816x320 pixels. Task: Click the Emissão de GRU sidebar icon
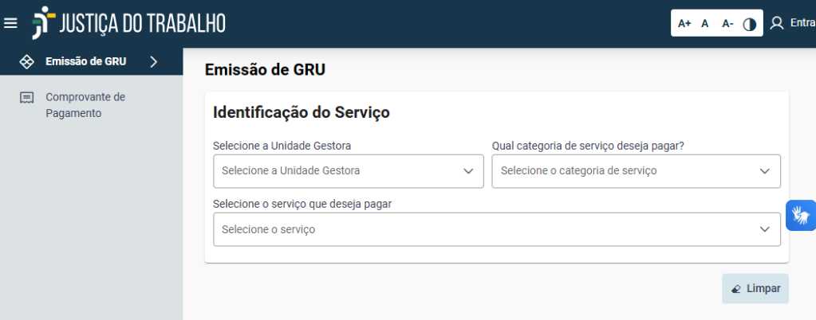tap(26, 61)
